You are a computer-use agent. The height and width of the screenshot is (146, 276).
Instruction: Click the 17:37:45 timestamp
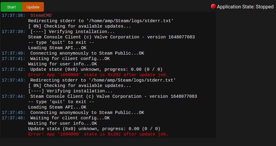(x=13, y=112)
